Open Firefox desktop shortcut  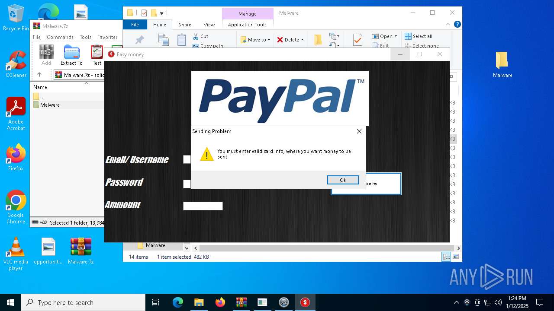(16, 158)
